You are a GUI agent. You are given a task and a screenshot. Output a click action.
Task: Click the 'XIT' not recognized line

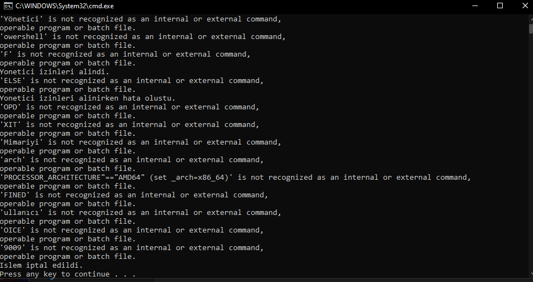[129, 125]
